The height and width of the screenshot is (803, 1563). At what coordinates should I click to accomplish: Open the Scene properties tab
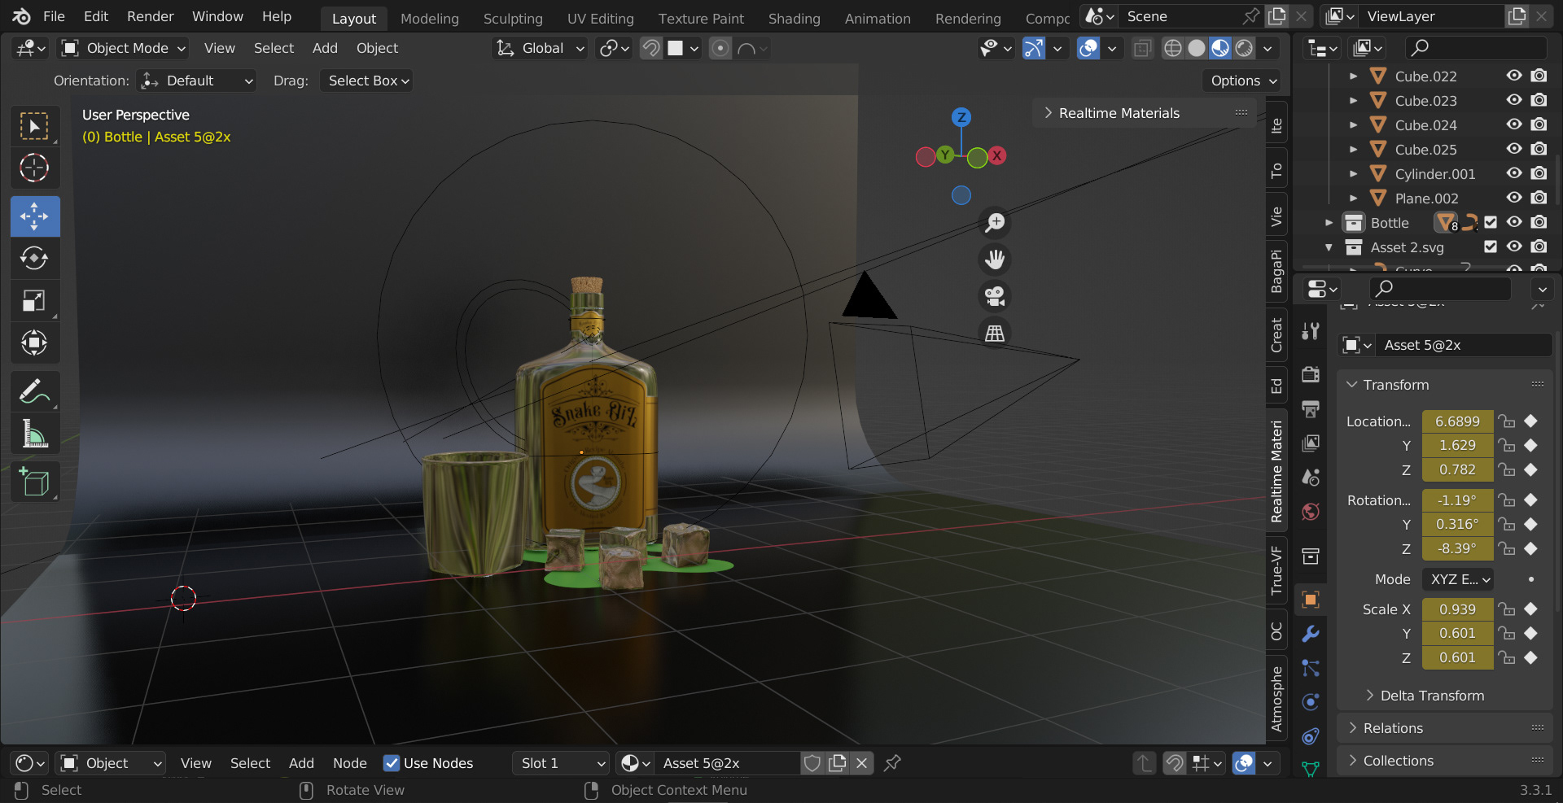click(1311, 477)
